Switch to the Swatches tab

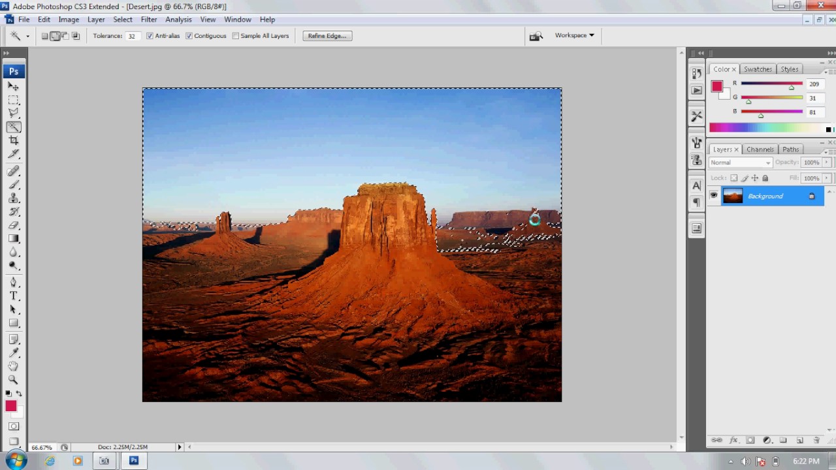(758, 69)
